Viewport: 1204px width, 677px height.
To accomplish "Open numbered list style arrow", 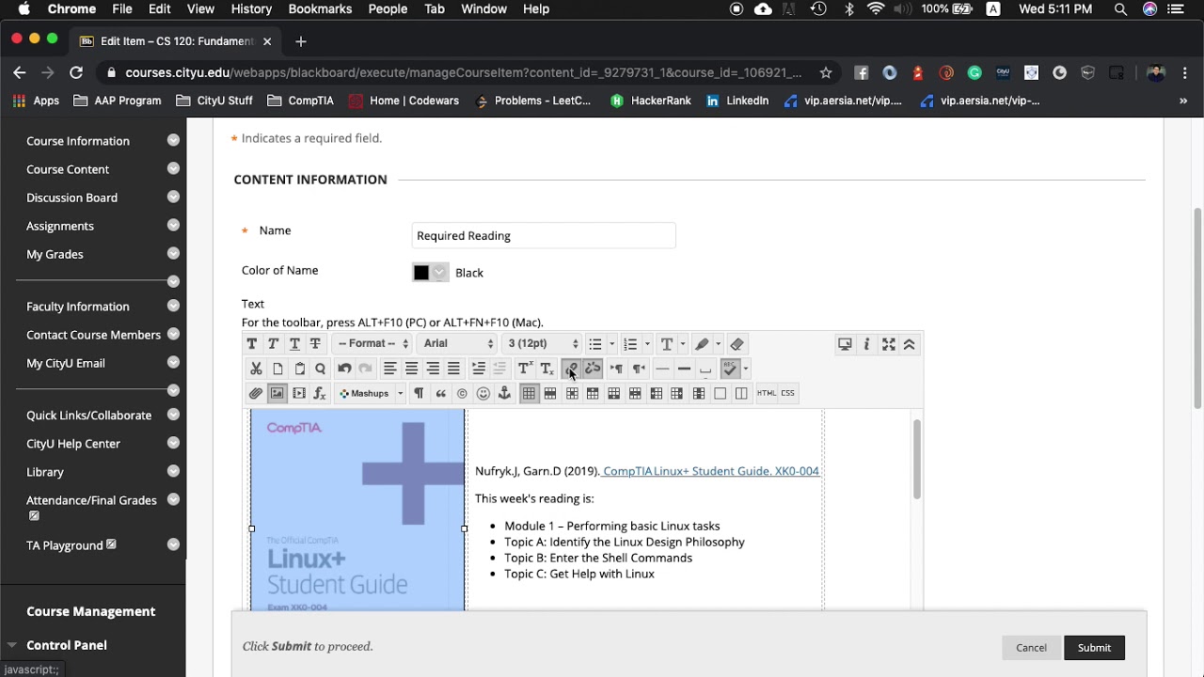I will (x=647, y=344).
